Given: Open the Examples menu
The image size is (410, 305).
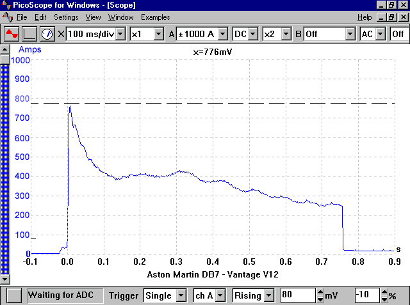Looking at the screenshot, I should pos(156,17).
